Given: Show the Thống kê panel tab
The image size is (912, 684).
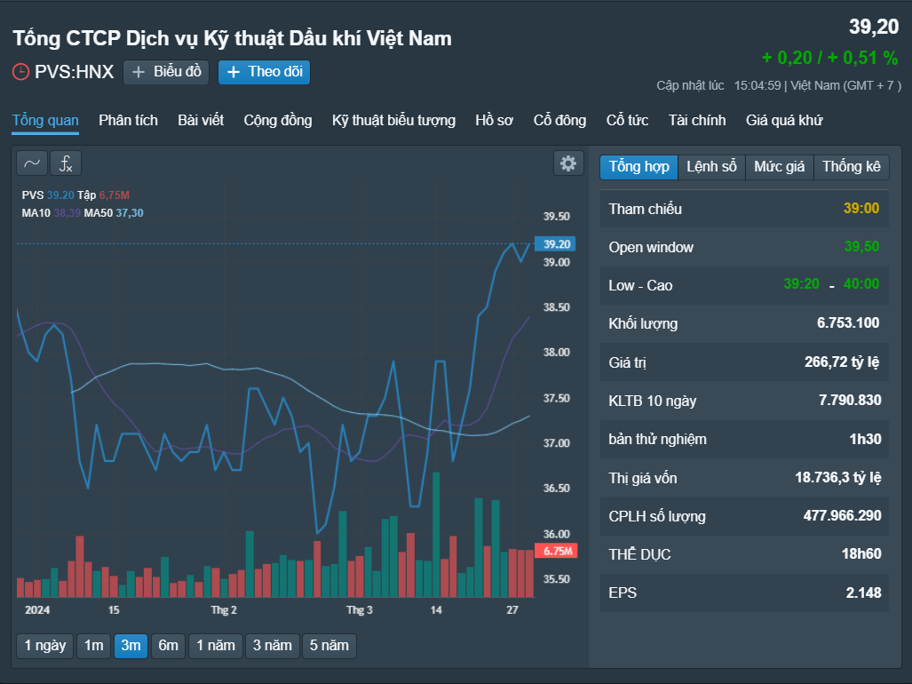Looking at the screenshot, I should pyautogui.click(x=851, y=167).
